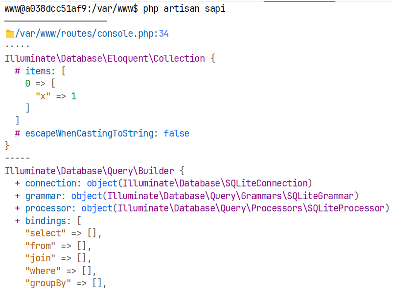The width and height of the screenshot is (393, 298).
Task: Click the "select" bindings key
Action: pyautogui.click(x=46, y=233)
